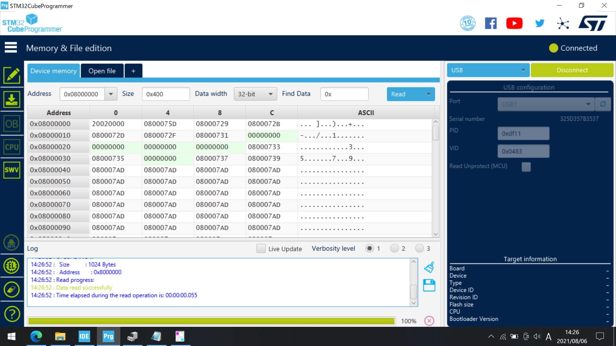Switch to the Open file tab
Image resolution: width=616 pixels, height=346 pixels.
(x=102, y=71)
